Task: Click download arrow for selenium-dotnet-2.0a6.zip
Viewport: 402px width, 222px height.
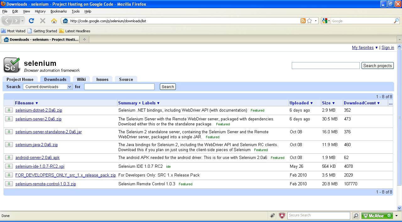Action: (9, 110)
